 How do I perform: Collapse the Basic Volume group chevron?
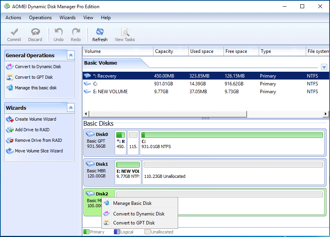tap(324, 67)
